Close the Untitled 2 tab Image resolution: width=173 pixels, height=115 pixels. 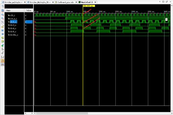point(95,2)
